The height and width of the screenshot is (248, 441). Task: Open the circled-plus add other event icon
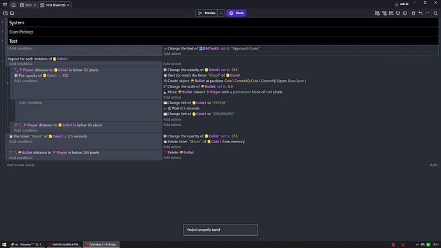pyautogui.click(x=405, y=13)
